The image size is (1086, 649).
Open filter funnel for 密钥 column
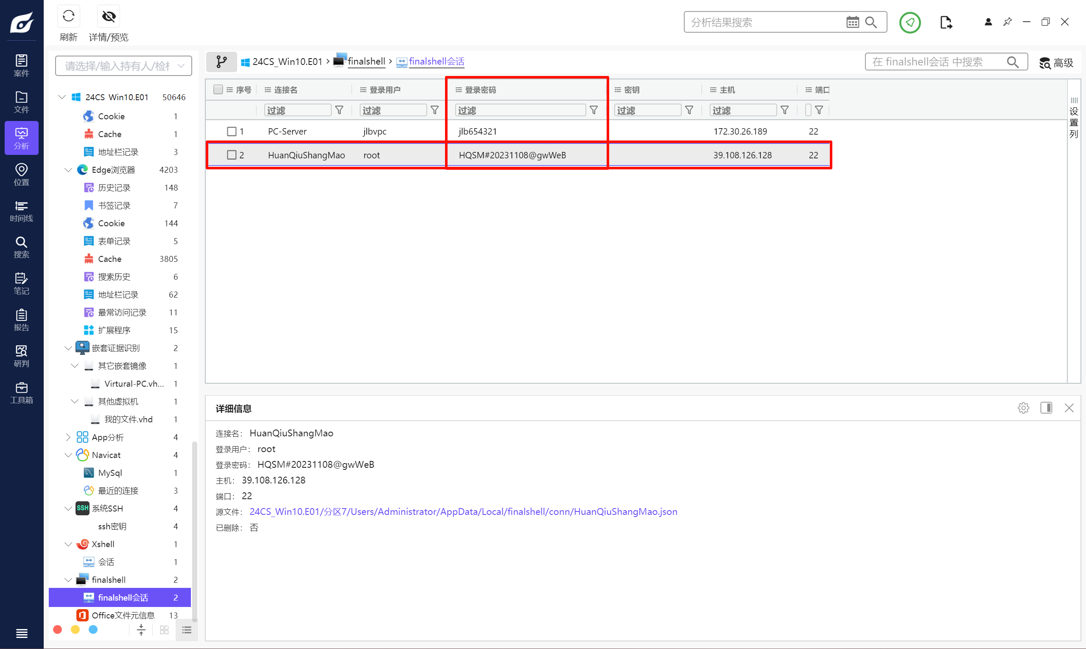[x=689, y=110]
